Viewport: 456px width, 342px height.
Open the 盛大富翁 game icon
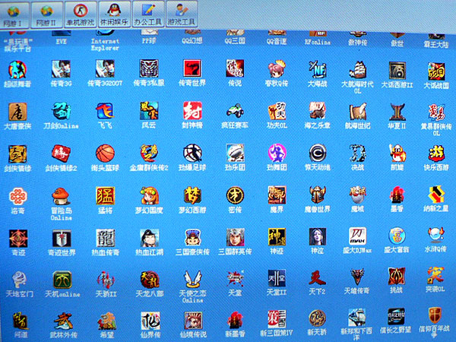click(x=395, y=234)
